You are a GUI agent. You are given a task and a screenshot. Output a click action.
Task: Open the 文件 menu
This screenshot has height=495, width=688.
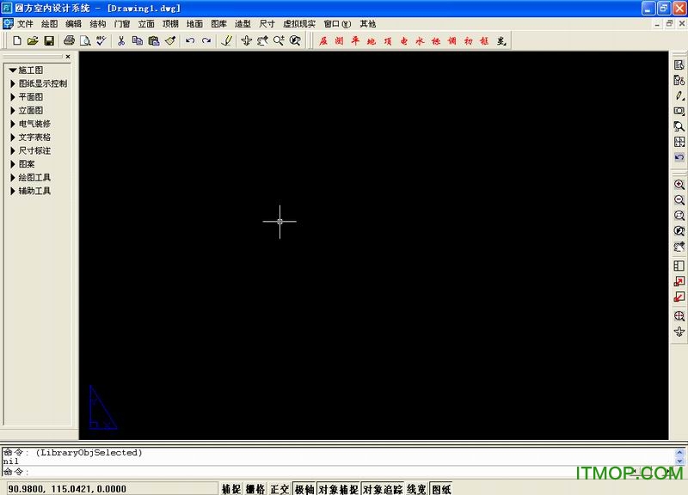(25, 24)
